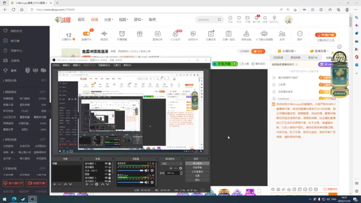361x203 pixels.
Task: Open the 挂机启航 sailboat icon
Action: point(246,33)
